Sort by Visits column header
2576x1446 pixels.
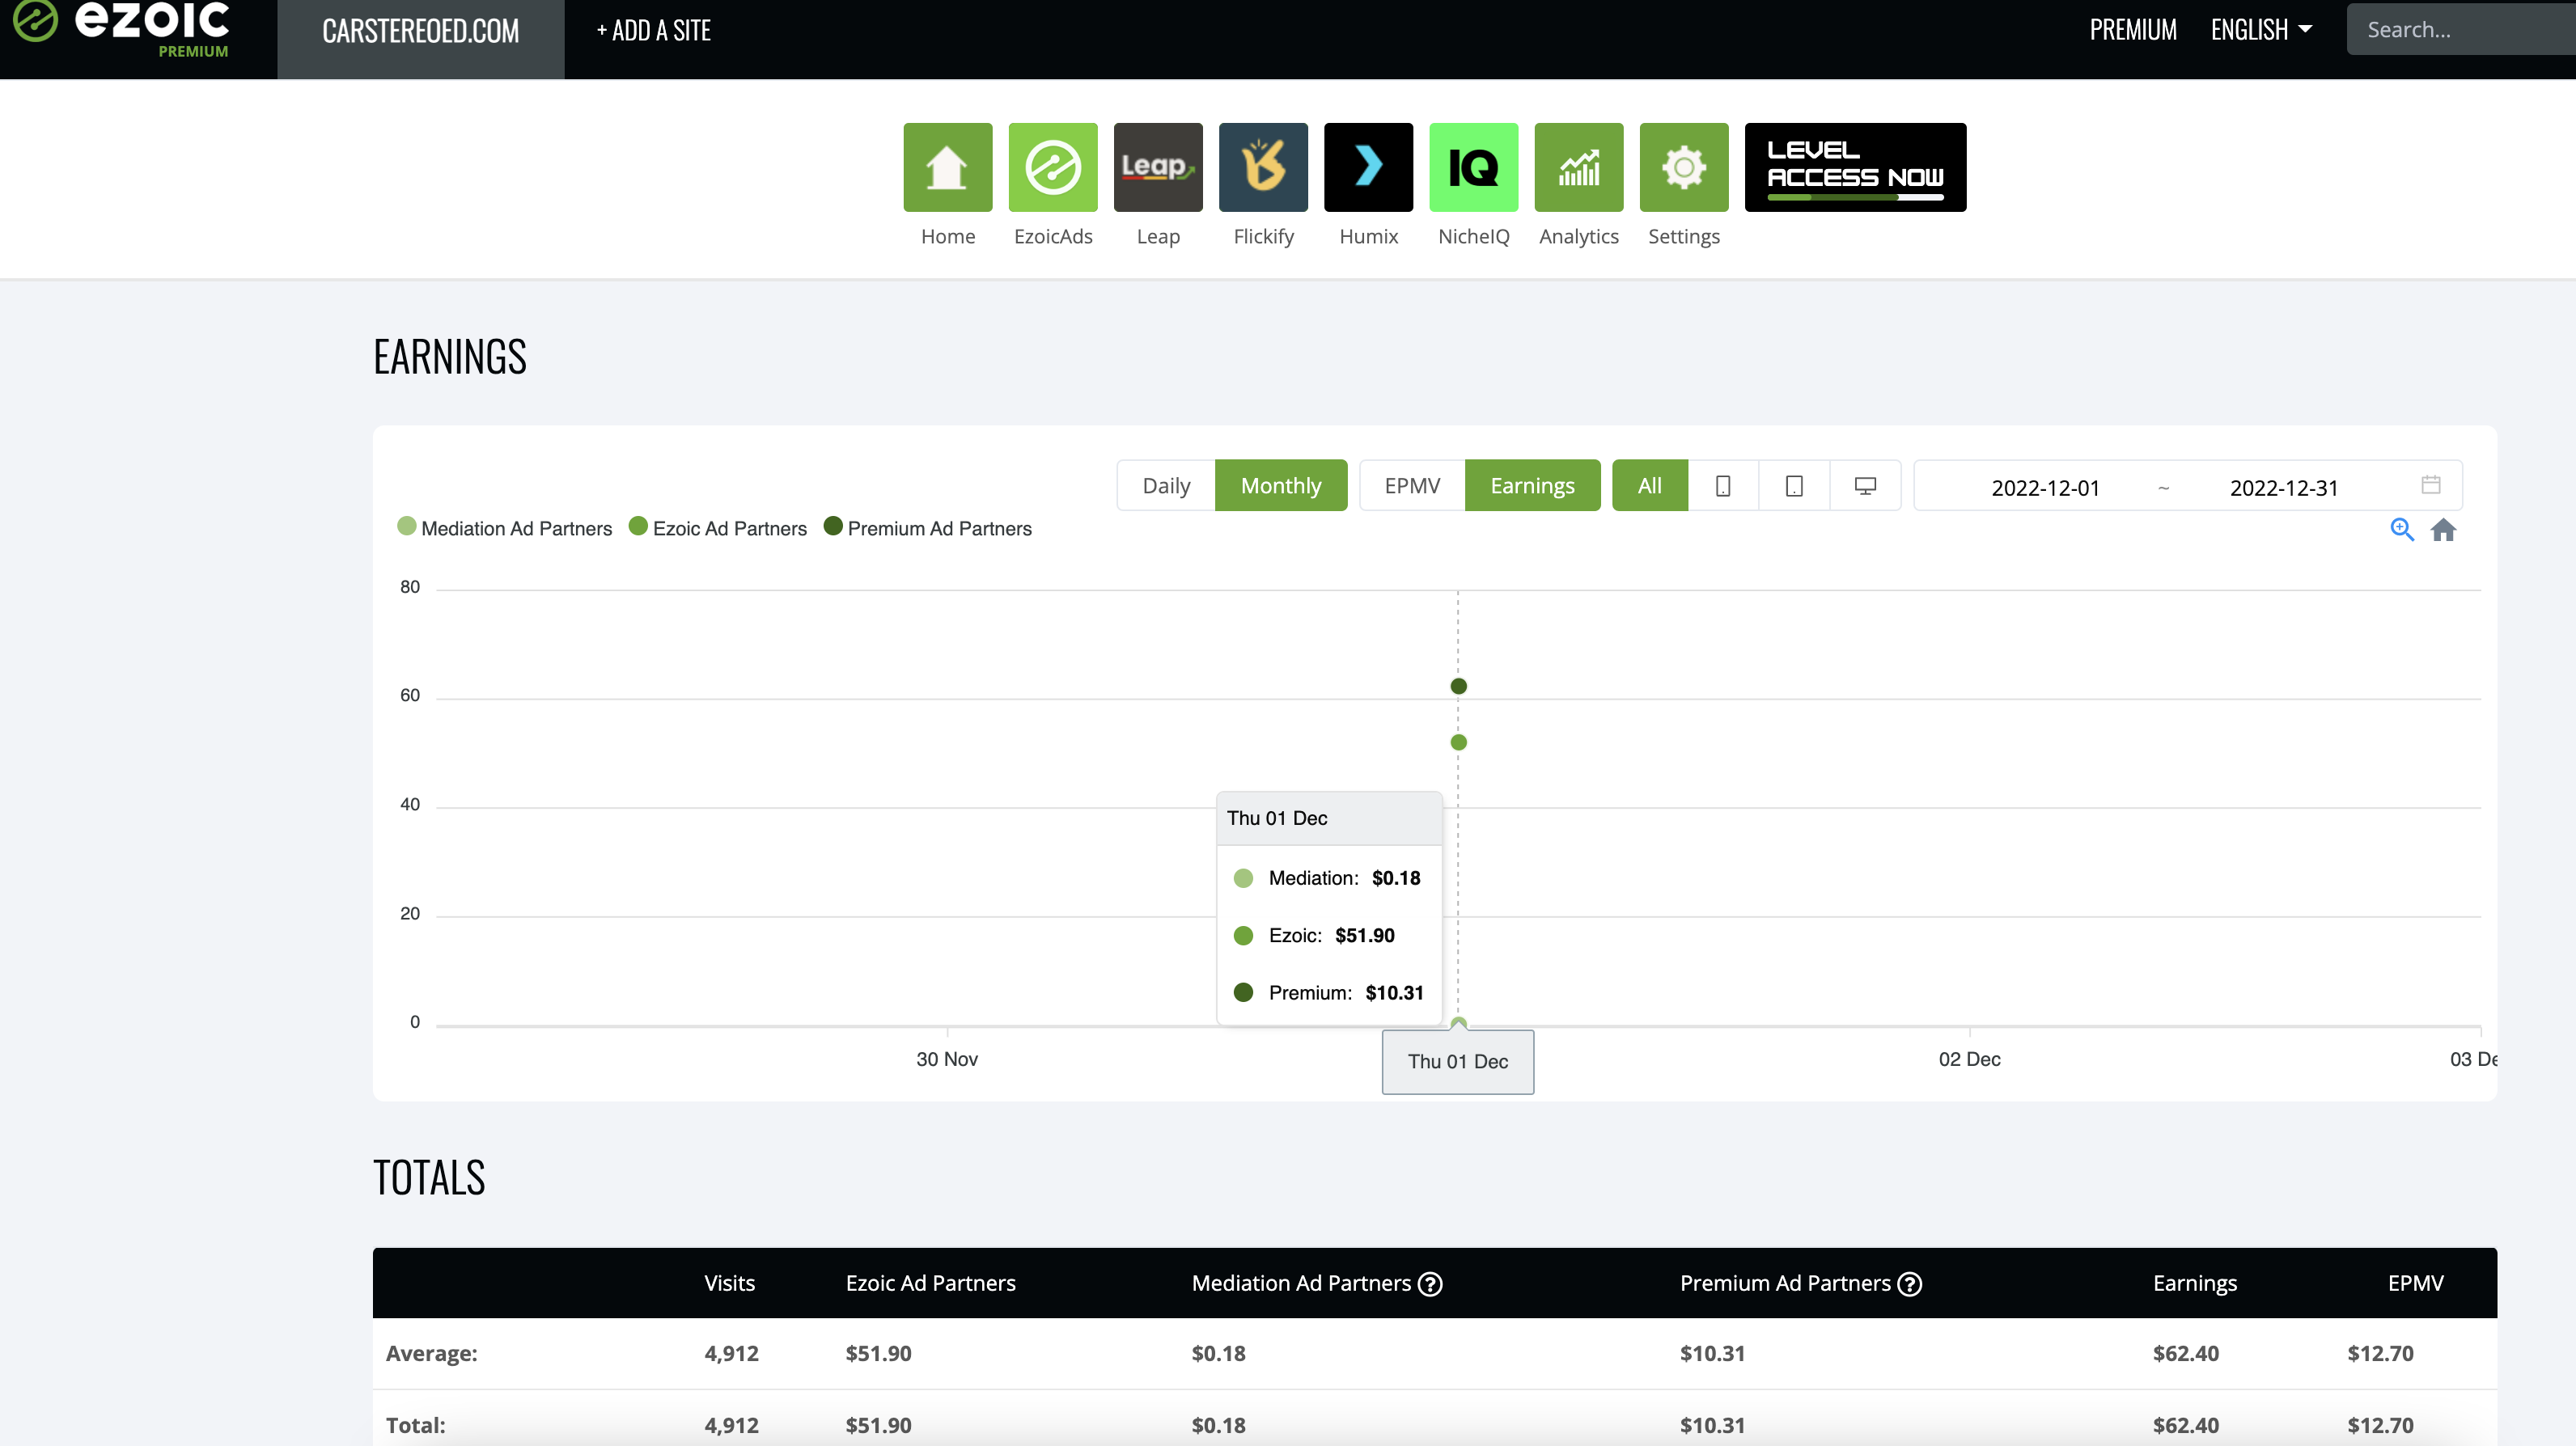pos(729,1283)
